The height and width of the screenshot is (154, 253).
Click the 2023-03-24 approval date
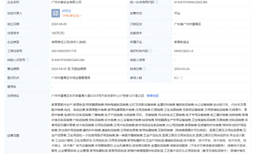click(x=182, y=69)
